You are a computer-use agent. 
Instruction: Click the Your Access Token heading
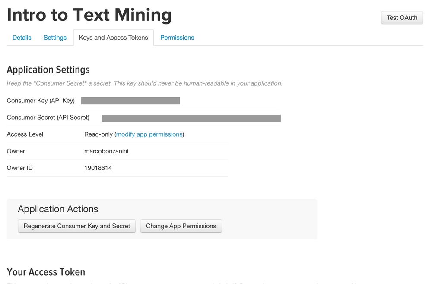pos(46,272)
